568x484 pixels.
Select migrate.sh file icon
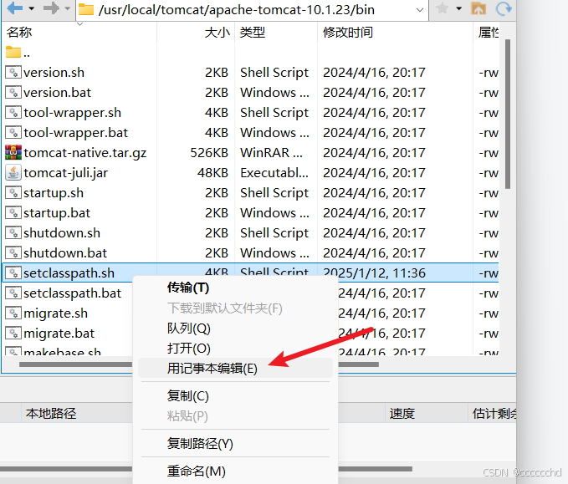pyautogui.click(x=13, y=313)
